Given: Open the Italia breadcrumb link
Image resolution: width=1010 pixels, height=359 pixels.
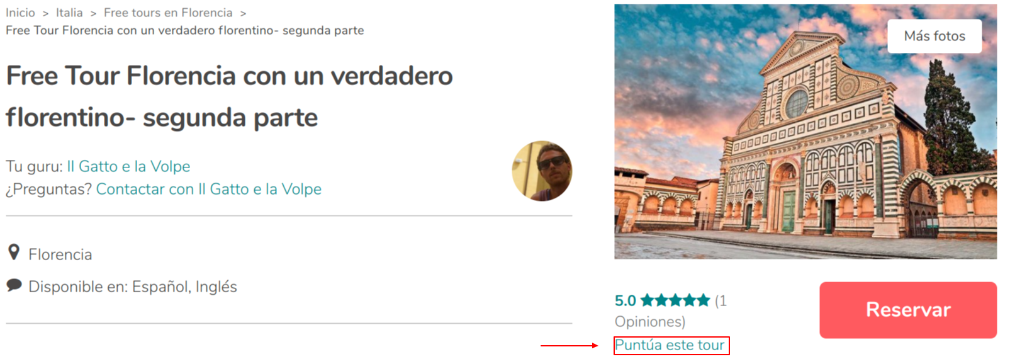Looking at the screenshot, I should 69,13.
